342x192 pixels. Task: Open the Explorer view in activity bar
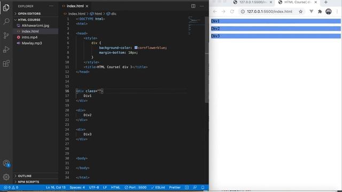coord(6,7)
